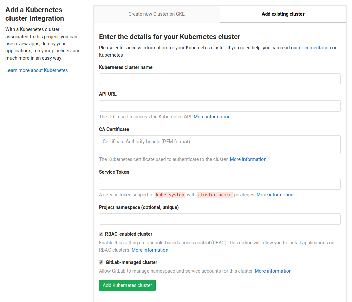Select the cluster-admin code snippet
Screen dimensions: 352x302
tap(215, 195)
